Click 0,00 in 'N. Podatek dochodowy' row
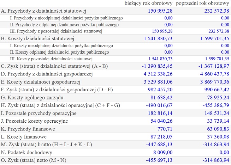The height and width of the screenshot is (165, 231). coord(224,153)
